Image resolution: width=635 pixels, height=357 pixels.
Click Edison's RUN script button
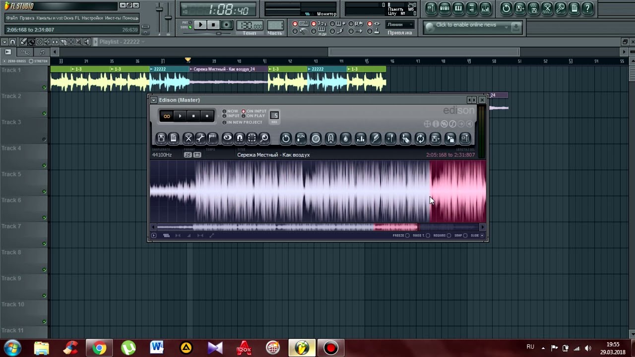[301, 138]
